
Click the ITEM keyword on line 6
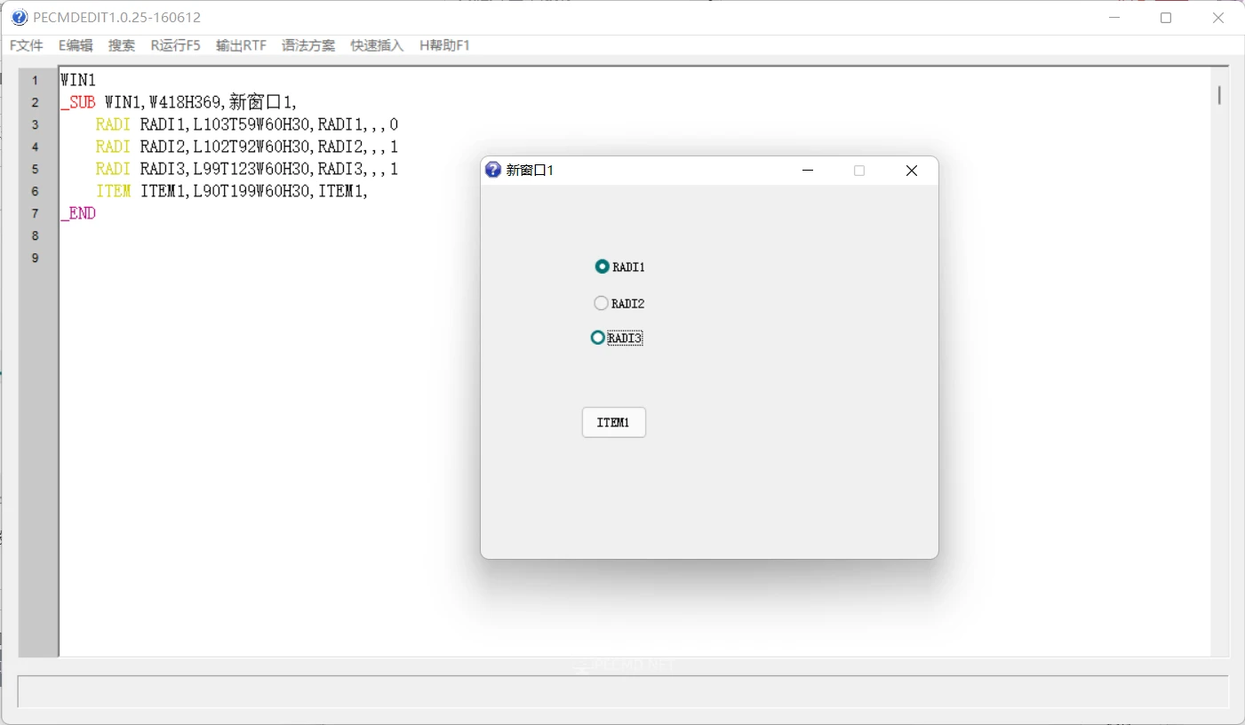point(114,191)
